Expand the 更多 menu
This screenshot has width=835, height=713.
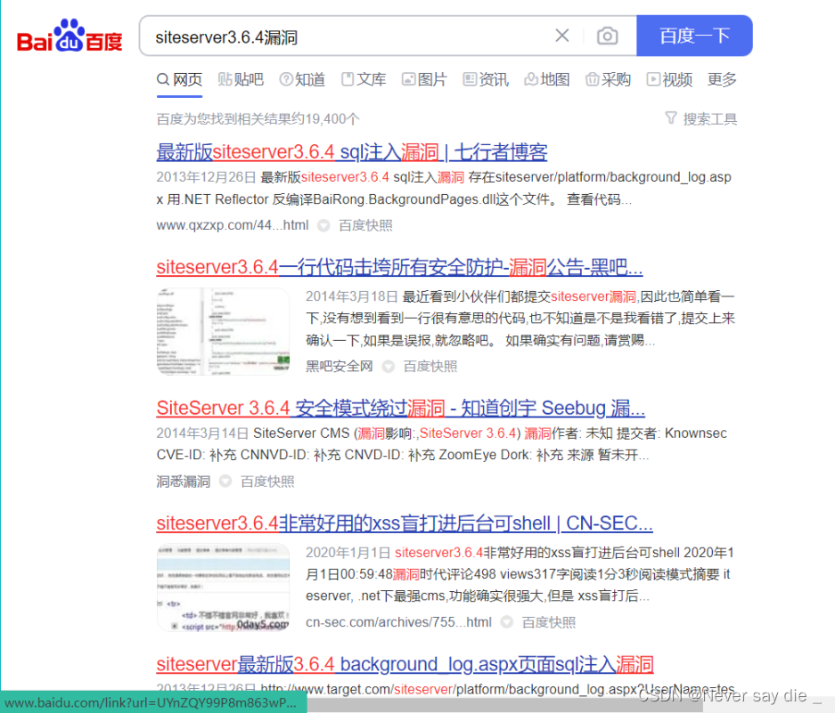click(x=722, y=80)
